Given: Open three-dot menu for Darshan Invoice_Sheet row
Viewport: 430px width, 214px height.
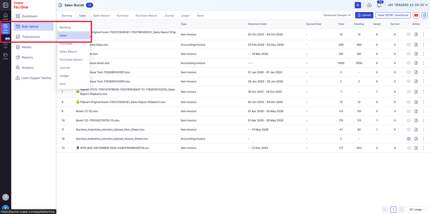Looking at the screenshot, I should click(x=423, y=139).
